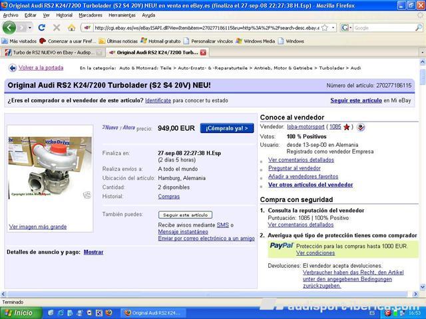Click the Forward navigation arrow
Viewport: 426px width, 319px height.
tap(22, 28)
